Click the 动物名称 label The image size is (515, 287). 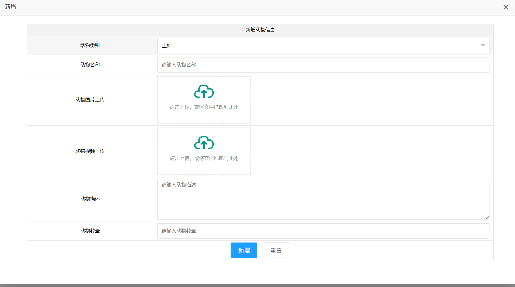(90, 65)
